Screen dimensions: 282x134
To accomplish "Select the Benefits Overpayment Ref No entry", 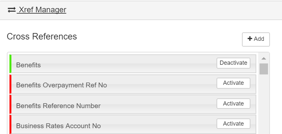I will click(62, 85).
